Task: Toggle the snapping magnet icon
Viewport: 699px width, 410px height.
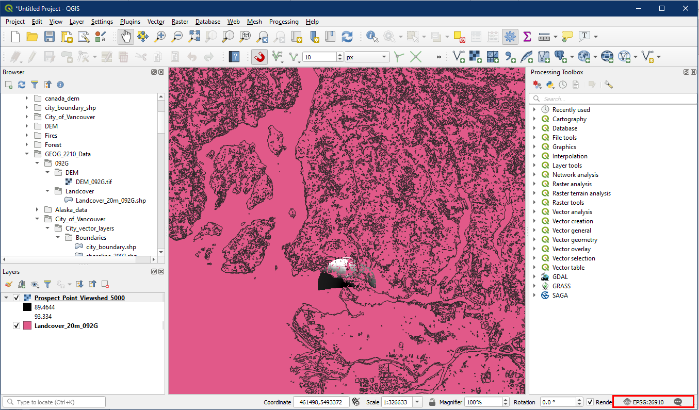Action: coord(259,57)
